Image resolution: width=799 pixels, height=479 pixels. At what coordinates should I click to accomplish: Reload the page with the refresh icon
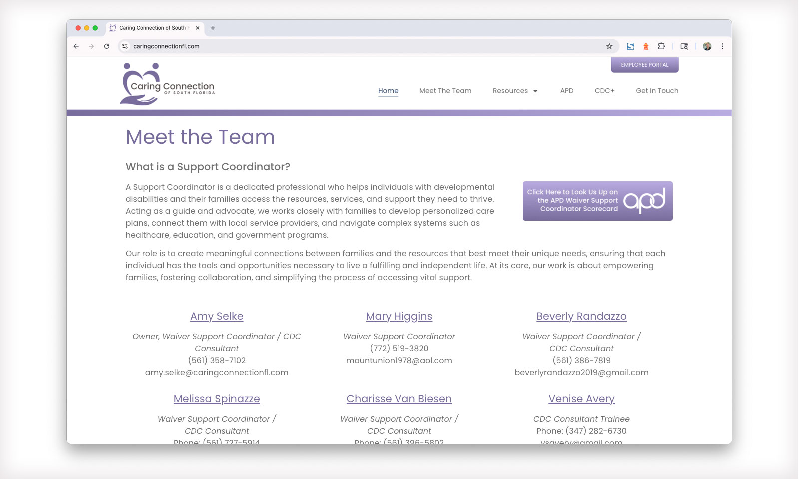(106, 46)
